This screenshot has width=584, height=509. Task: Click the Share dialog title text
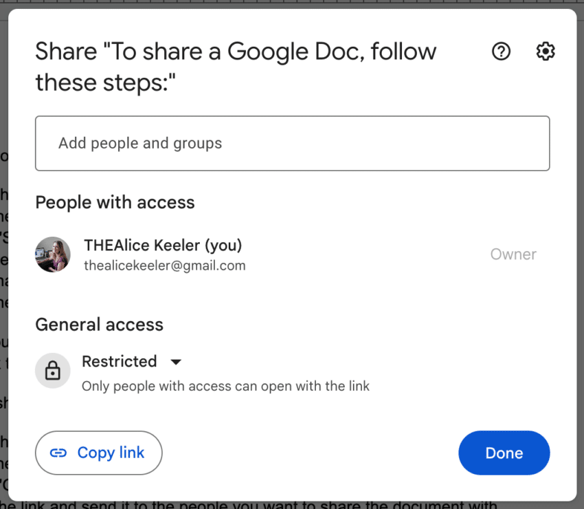click(236, 66)
